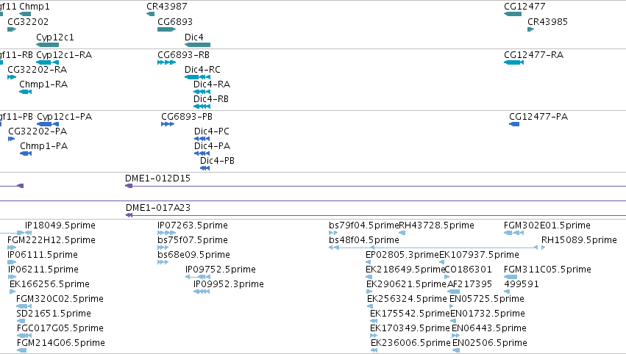Click the CR43985 gene glyph

(531, 29)
